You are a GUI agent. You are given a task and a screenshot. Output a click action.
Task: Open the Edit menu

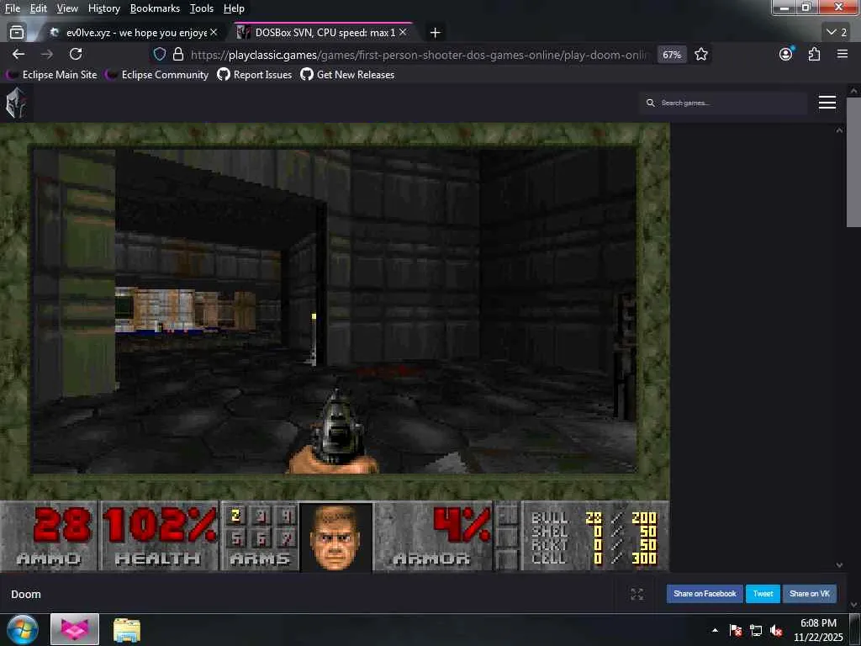39,8
